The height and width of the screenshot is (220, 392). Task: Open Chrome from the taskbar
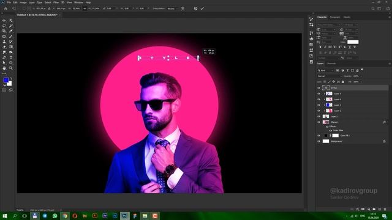pyautogui.click(x=65, y=216)
